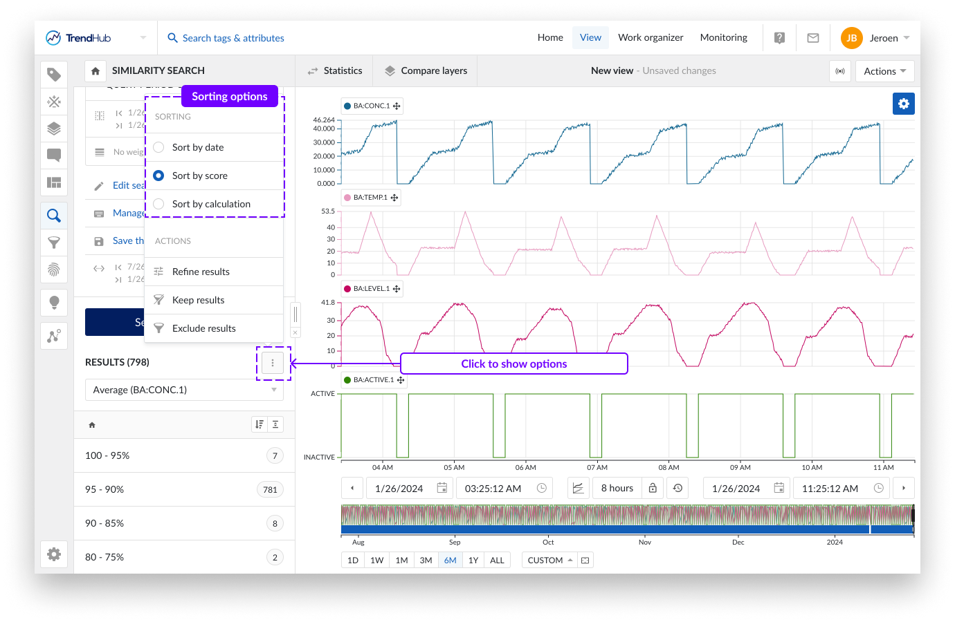
Task: Open the CUSTOM time range dropdown
Action: click(x=549, y=560)
